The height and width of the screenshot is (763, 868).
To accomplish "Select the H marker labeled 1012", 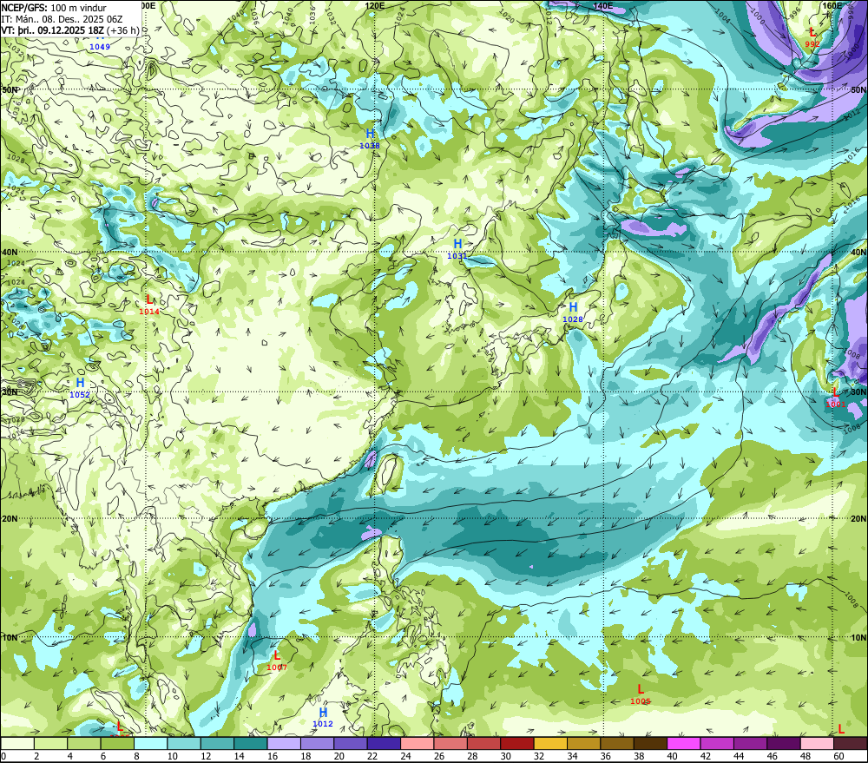I will (323, 712).
